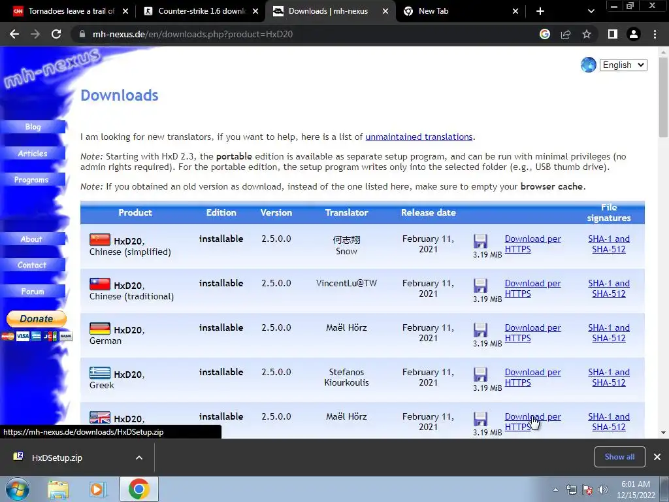Close the downloads bar
Screen dimensions: 669x502
(x=657, y=457)
